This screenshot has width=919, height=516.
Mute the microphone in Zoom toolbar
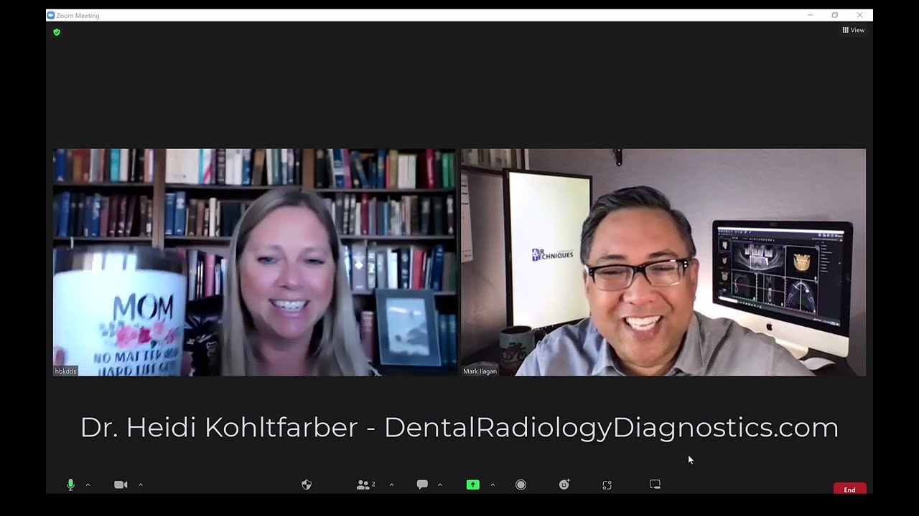click(x=70, y=485)
